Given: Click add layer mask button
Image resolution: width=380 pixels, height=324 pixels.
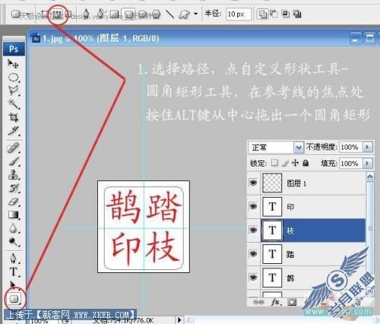Looking at the screenshot, I should 292,302.
